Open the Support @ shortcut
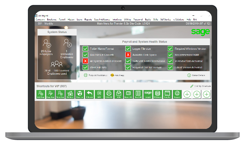 point(177,94)
